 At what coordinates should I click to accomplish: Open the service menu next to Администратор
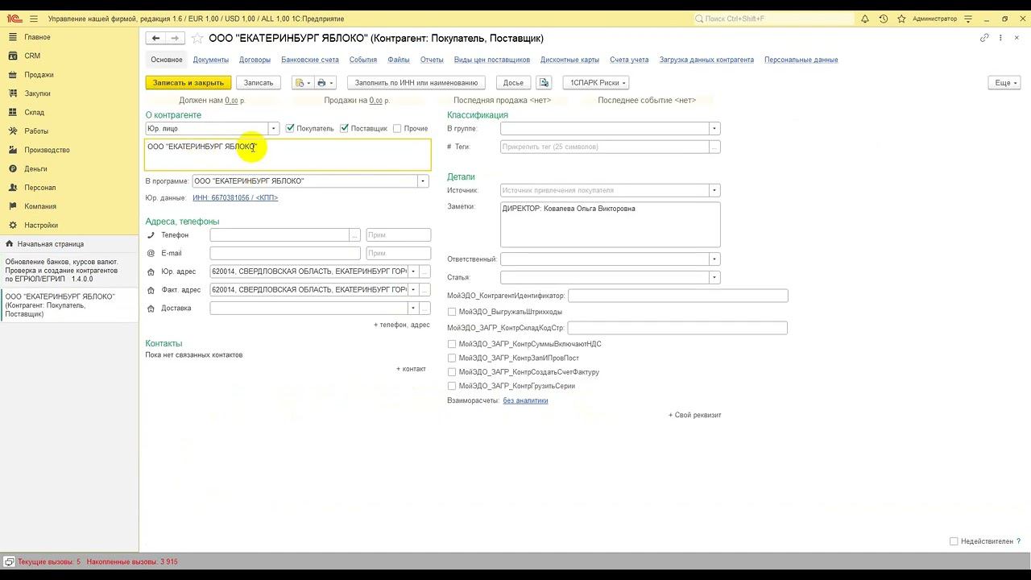969,19
